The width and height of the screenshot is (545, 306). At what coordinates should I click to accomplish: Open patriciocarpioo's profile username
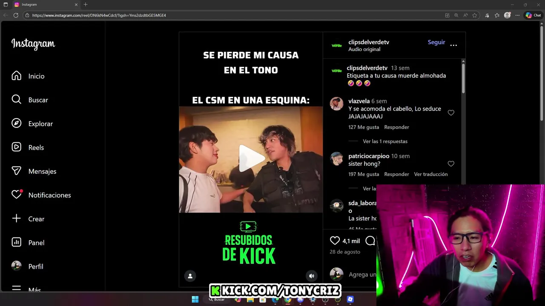pos(369,156)
